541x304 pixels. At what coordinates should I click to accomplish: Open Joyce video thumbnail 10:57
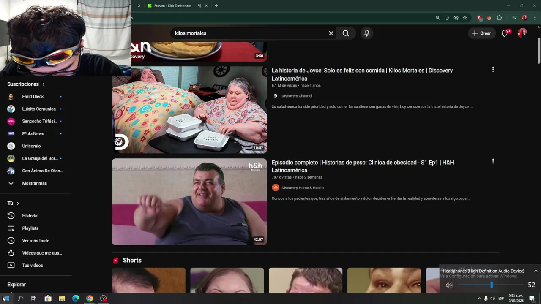pyautogui.click(x=189, y=110)
